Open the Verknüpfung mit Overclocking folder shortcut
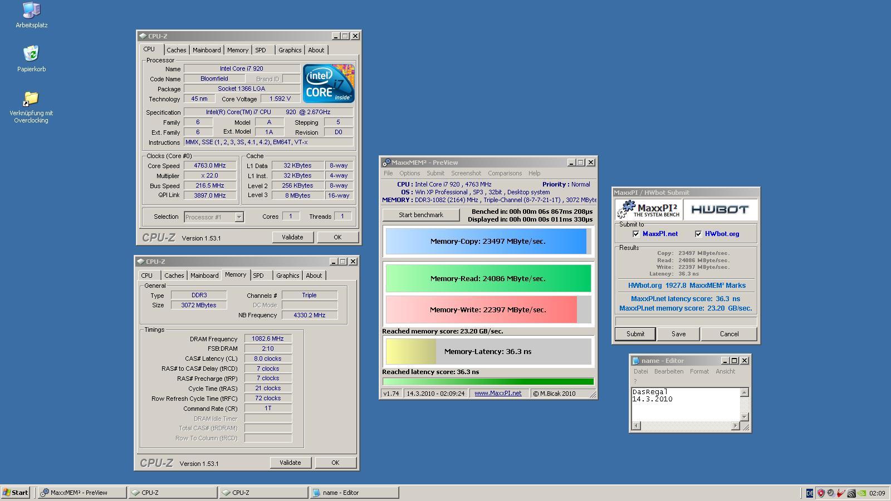 [31, 107]
